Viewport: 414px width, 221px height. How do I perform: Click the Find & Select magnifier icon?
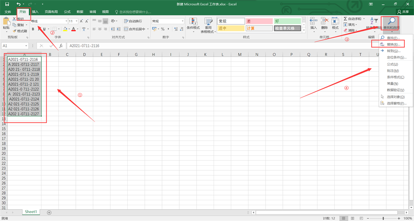point(390,21)
